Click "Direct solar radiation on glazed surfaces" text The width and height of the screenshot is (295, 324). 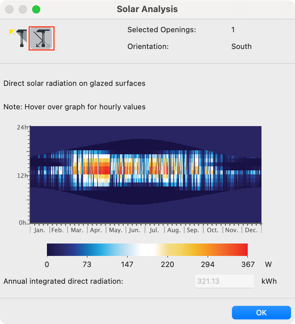[74, 83]
